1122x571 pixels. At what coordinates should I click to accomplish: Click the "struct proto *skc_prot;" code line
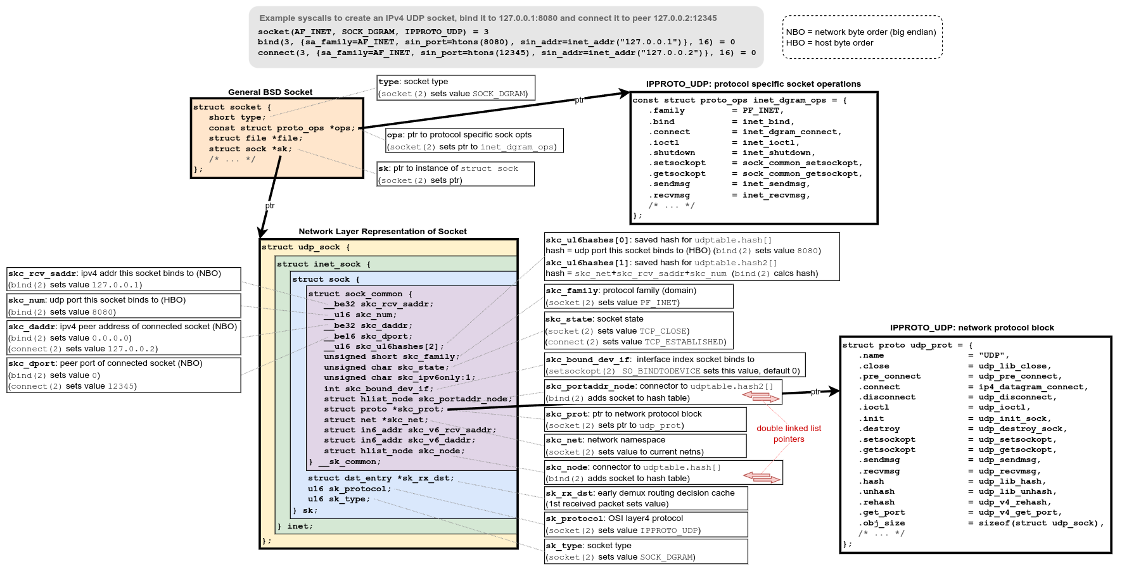coord(383,410)
